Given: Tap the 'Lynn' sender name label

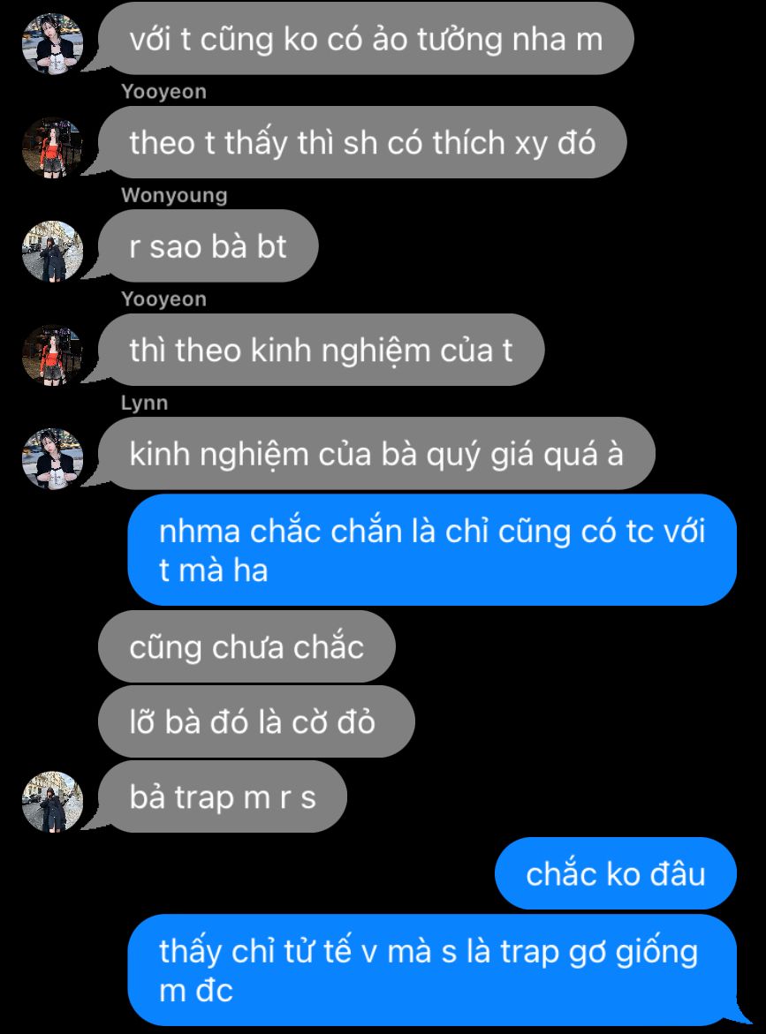Looking at the screenshot, I should pyautogui.click(x=145, y=403).
